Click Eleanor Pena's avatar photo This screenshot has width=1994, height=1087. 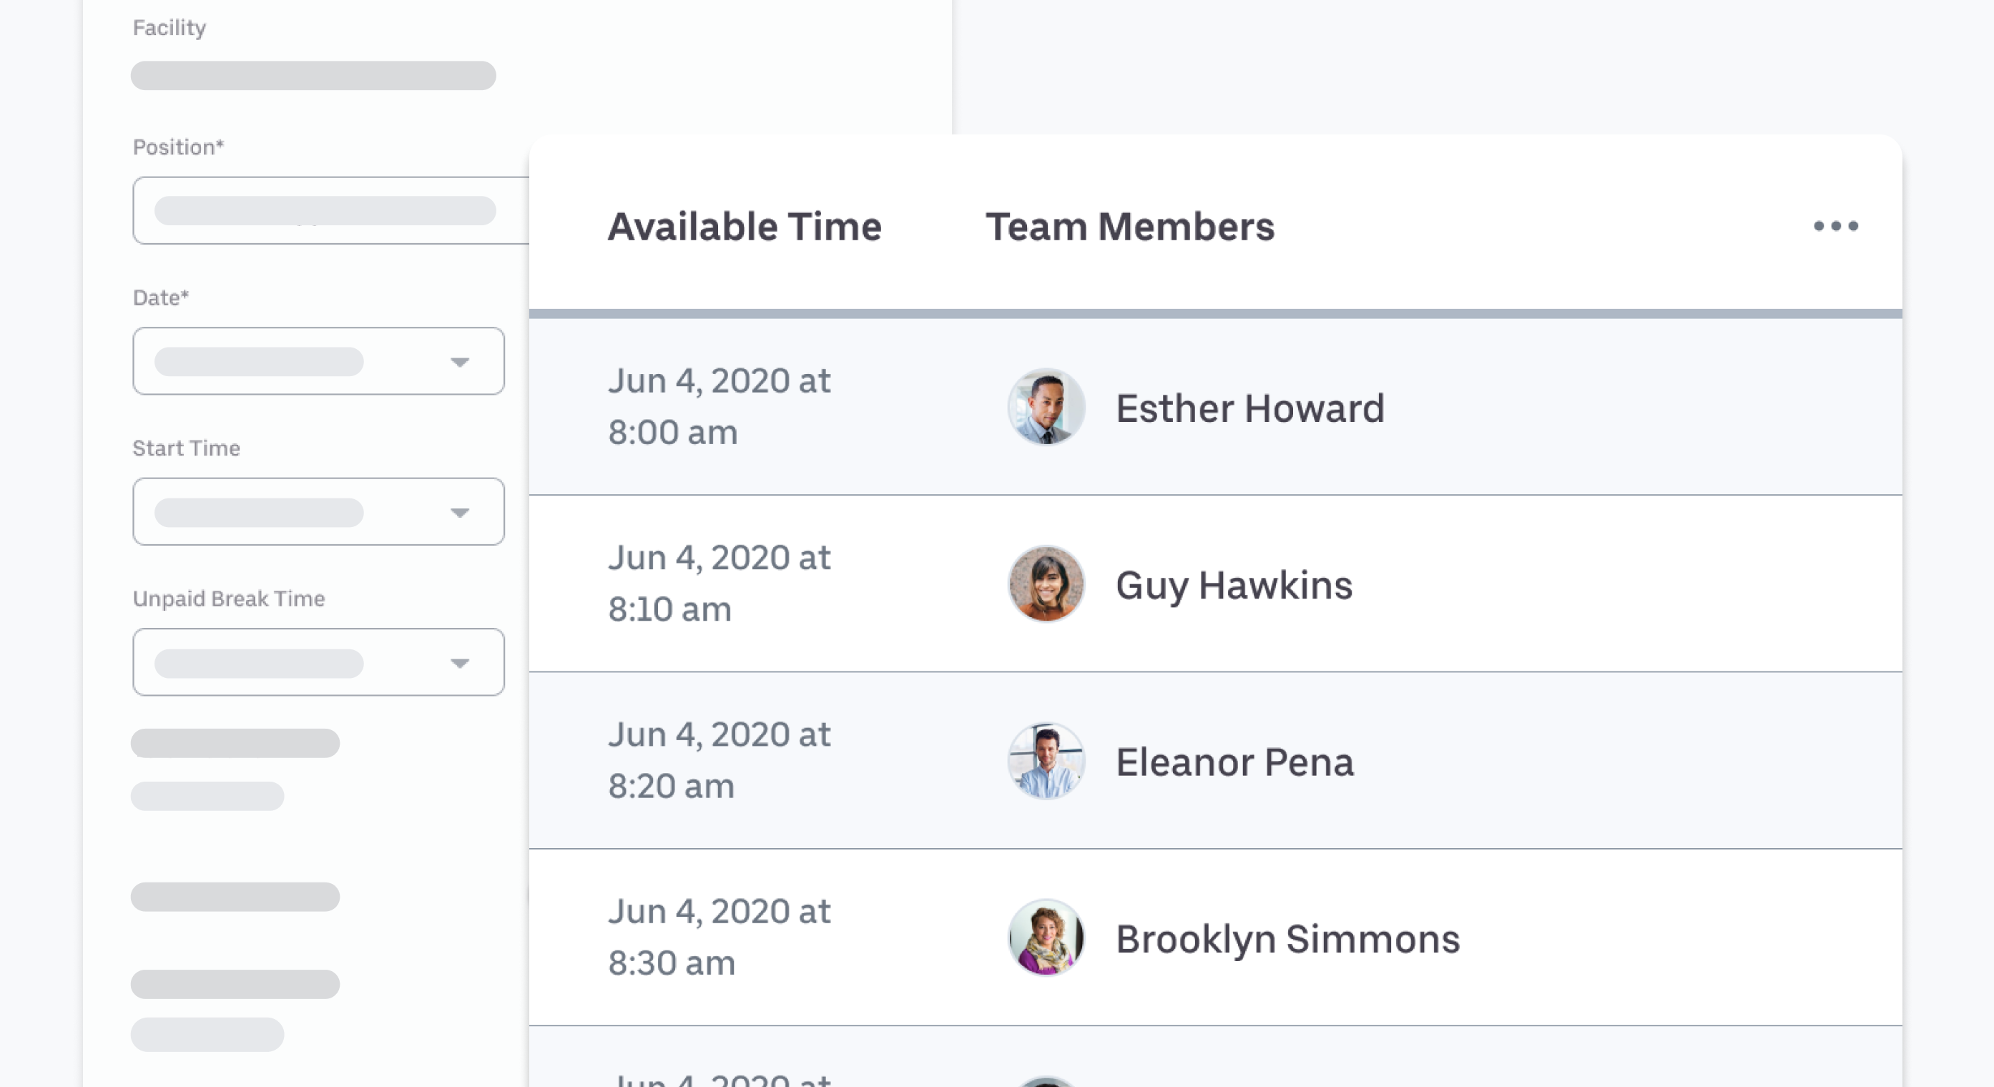[x=1046, y=761]
